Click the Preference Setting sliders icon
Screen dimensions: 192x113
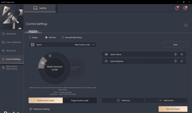click(31, 109)
